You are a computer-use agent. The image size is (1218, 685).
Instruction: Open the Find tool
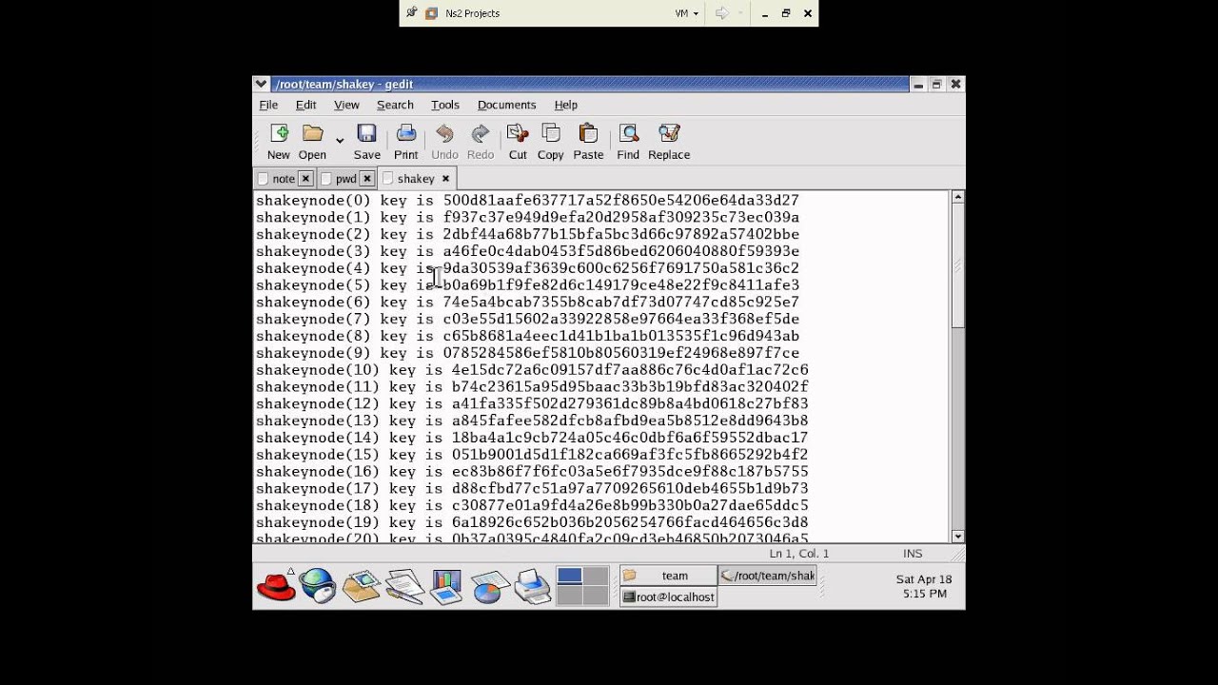(x=628, y=141)
